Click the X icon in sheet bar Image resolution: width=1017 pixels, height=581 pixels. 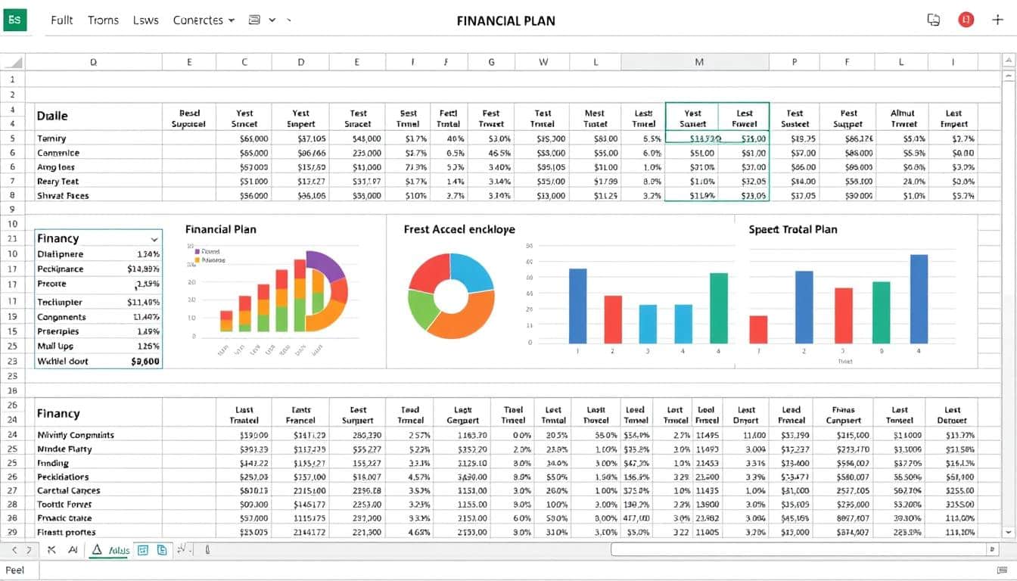(52, 550)
